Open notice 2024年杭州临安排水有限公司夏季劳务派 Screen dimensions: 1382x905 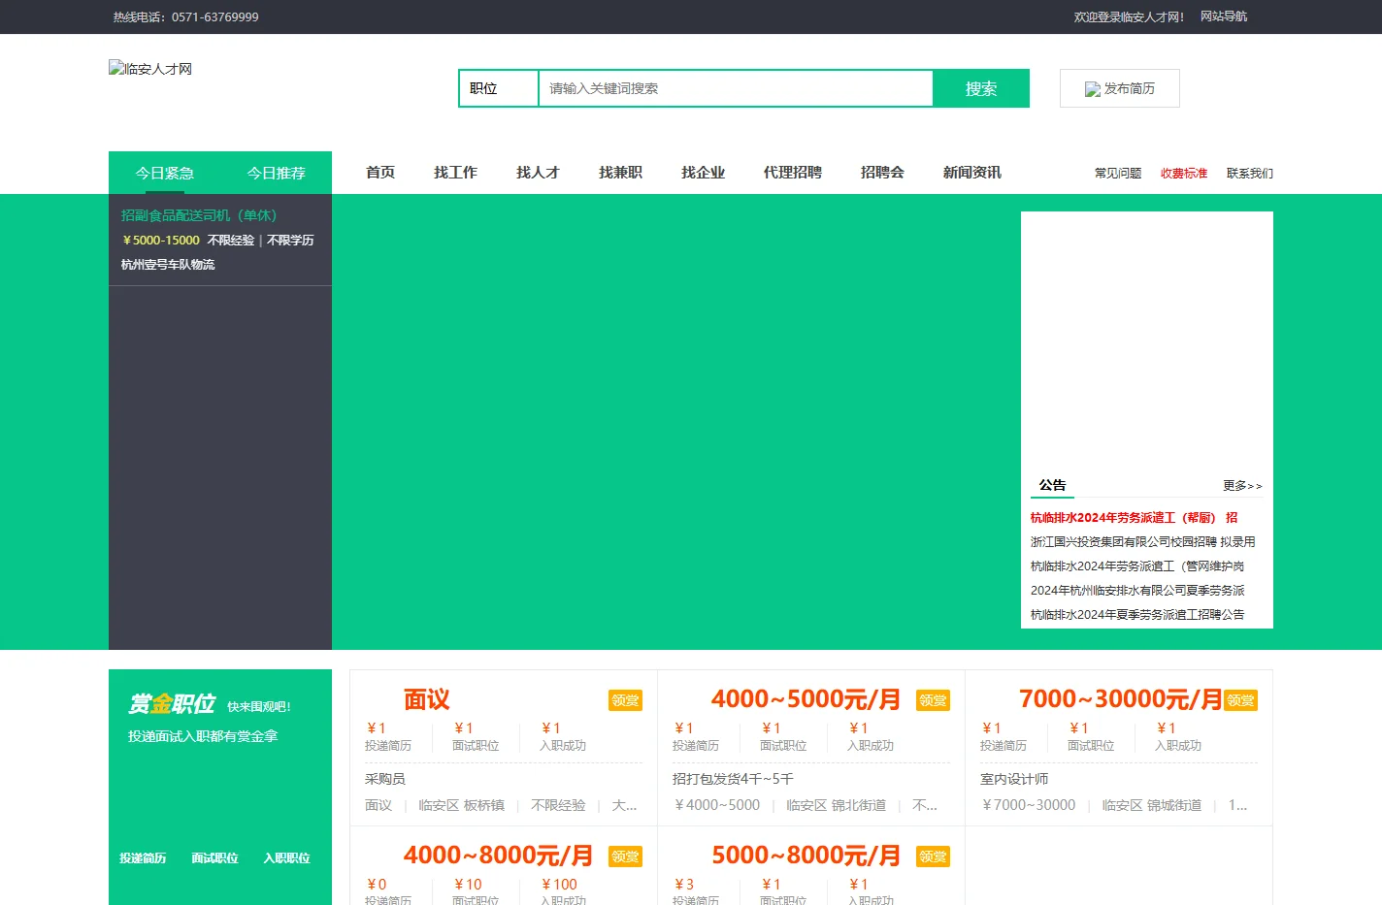tap(1136, 591)
